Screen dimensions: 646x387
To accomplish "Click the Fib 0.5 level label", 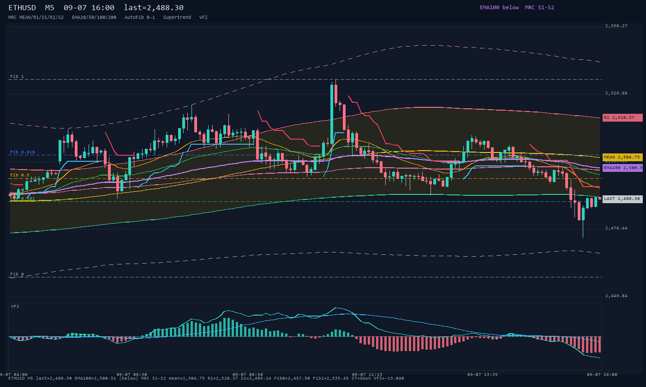I will (x=20, y=175).
